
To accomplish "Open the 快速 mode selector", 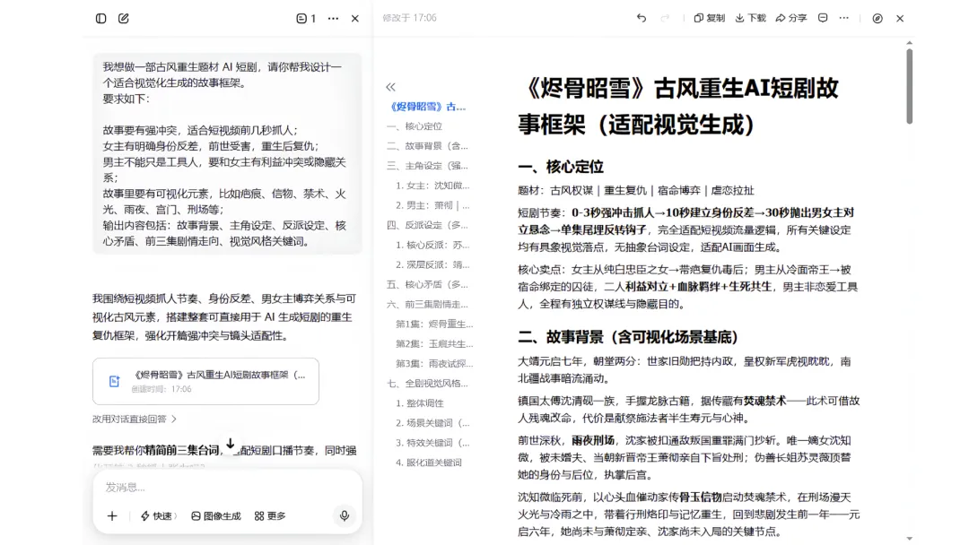I will (x=158, y=516).
